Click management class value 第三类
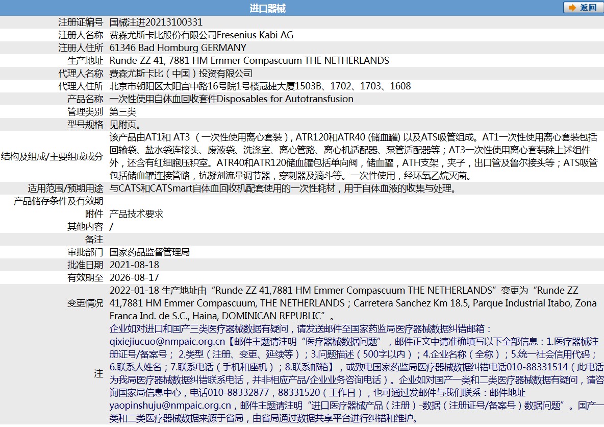Viewport: 604px width, 427px height. 123,112
